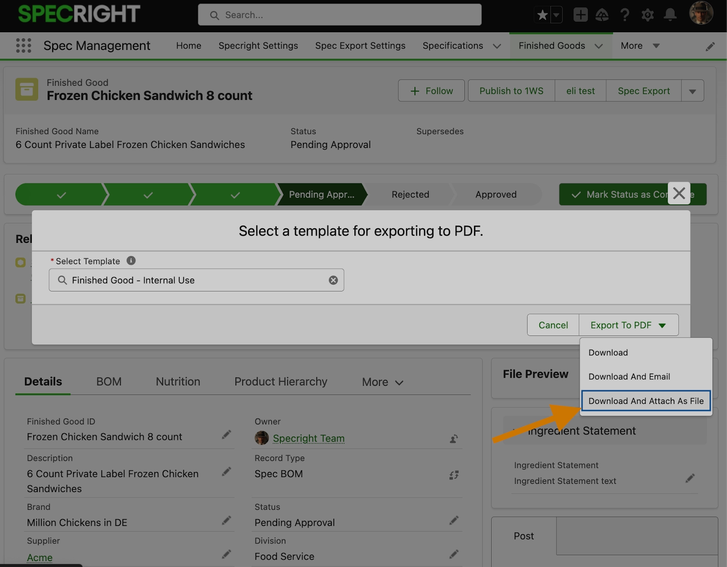Choose Download And Attach As File
This screenshot has width=727, height=567.
click(x=646, y=401)
